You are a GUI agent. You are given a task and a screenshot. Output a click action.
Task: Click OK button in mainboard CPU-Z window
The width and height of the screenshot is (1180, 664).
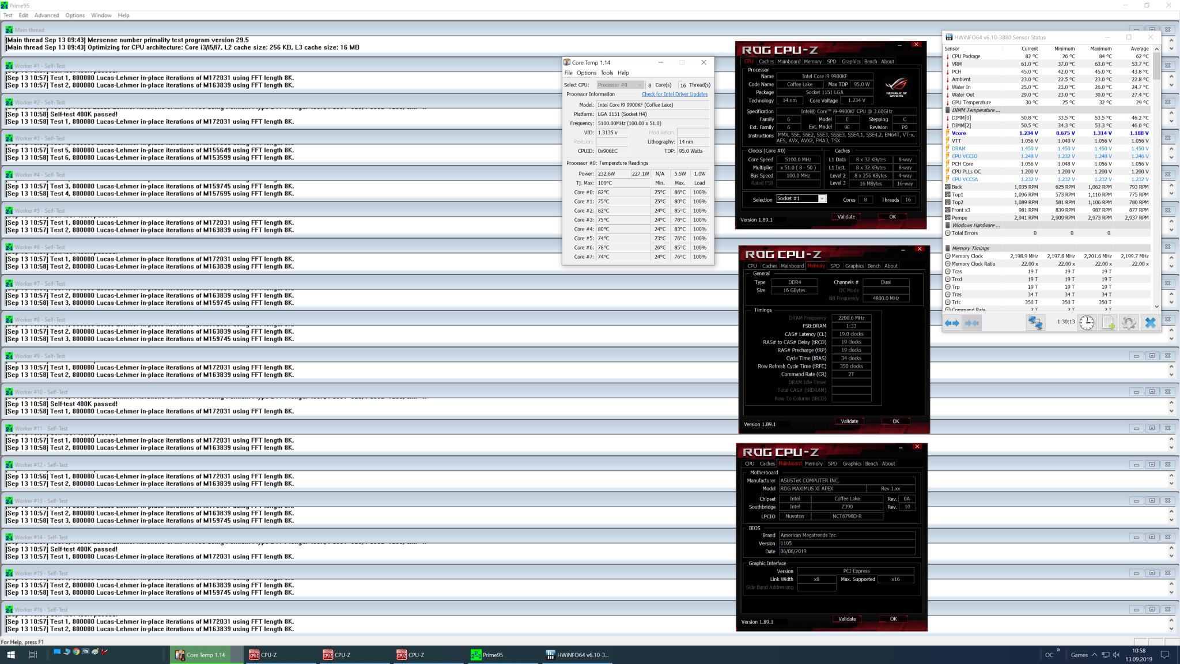(893, 619)
